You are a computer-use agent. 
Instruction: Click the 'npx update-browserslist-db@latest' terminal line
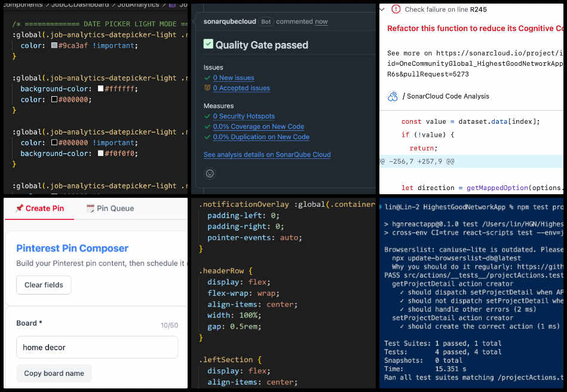(x=456, y=258)
